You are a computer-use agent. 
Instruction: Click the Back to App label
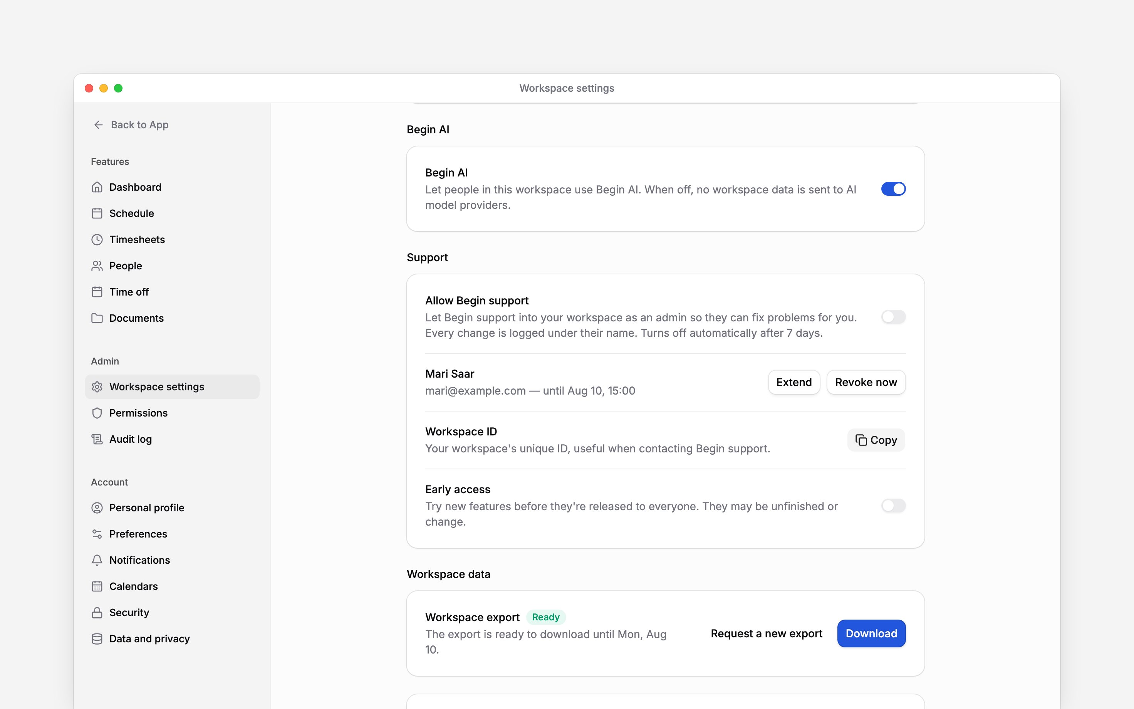tap(140, 125)
